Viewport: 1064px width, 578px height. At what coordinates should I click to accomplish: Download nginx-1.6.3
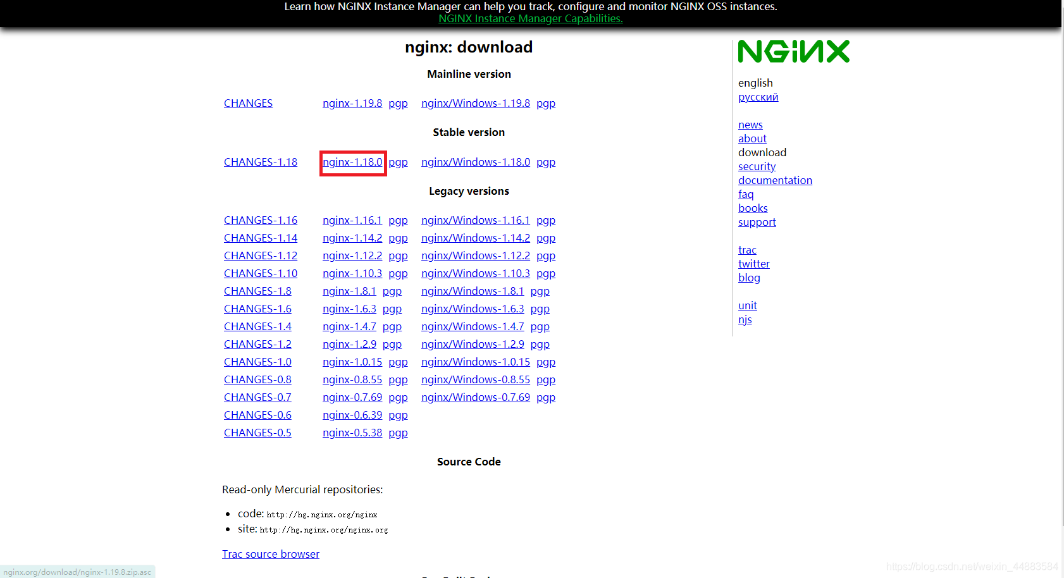349,309
